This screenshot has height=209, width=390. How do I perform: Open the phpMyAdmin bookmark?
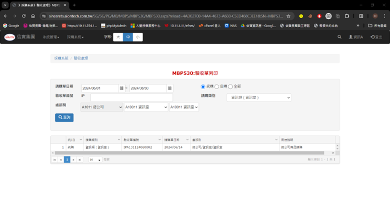tap(114, 25)
